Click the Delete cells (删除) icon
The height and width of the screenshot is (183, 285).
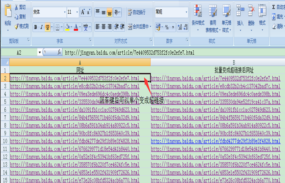pos(251,10)
